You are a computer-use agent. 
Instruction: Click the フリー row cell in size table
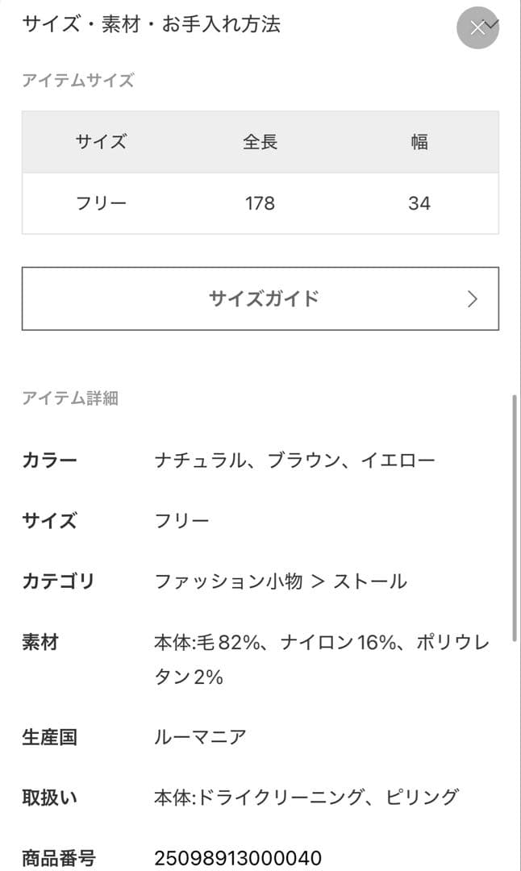pos(101,204)
